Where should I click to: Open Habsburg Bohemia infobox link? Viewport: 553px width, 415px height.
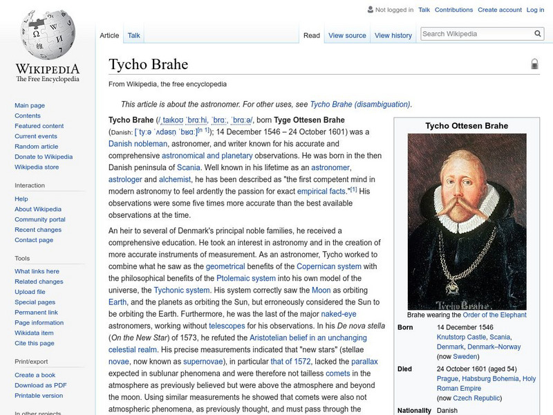[490, 378]
